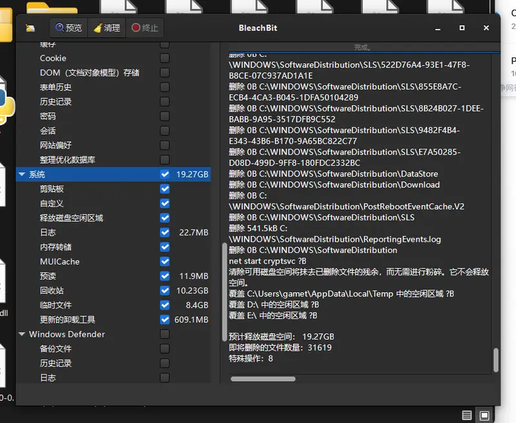Uncheck the 日志 22.7MB checkbox

[165, 233]
